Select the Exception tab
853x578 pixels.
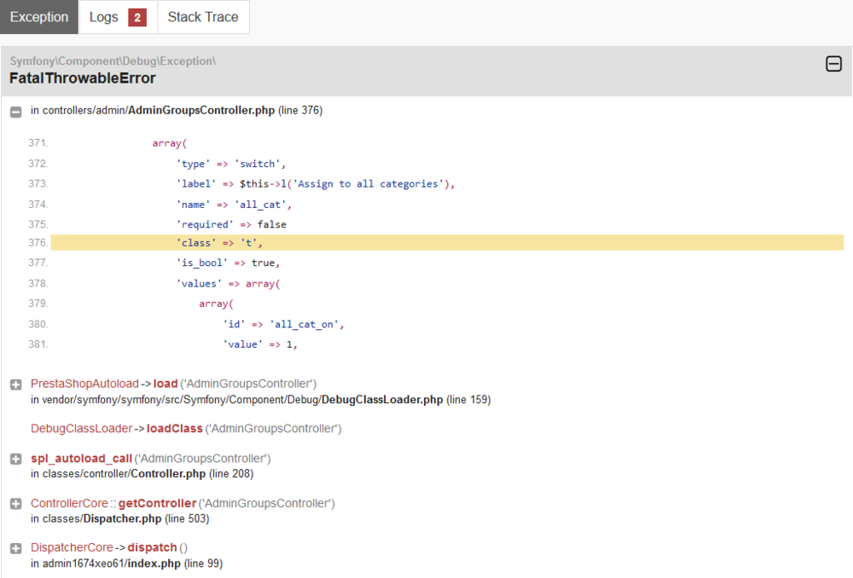[38, 16]
